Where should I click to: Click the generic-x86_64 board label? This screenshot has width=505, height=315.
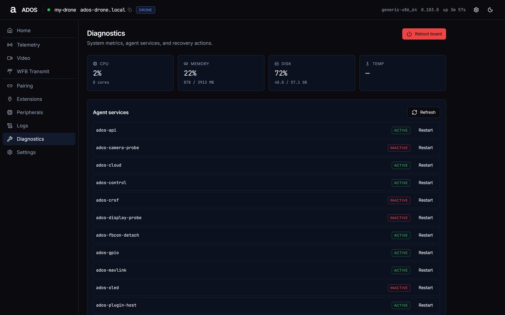(x=399, y=10)
